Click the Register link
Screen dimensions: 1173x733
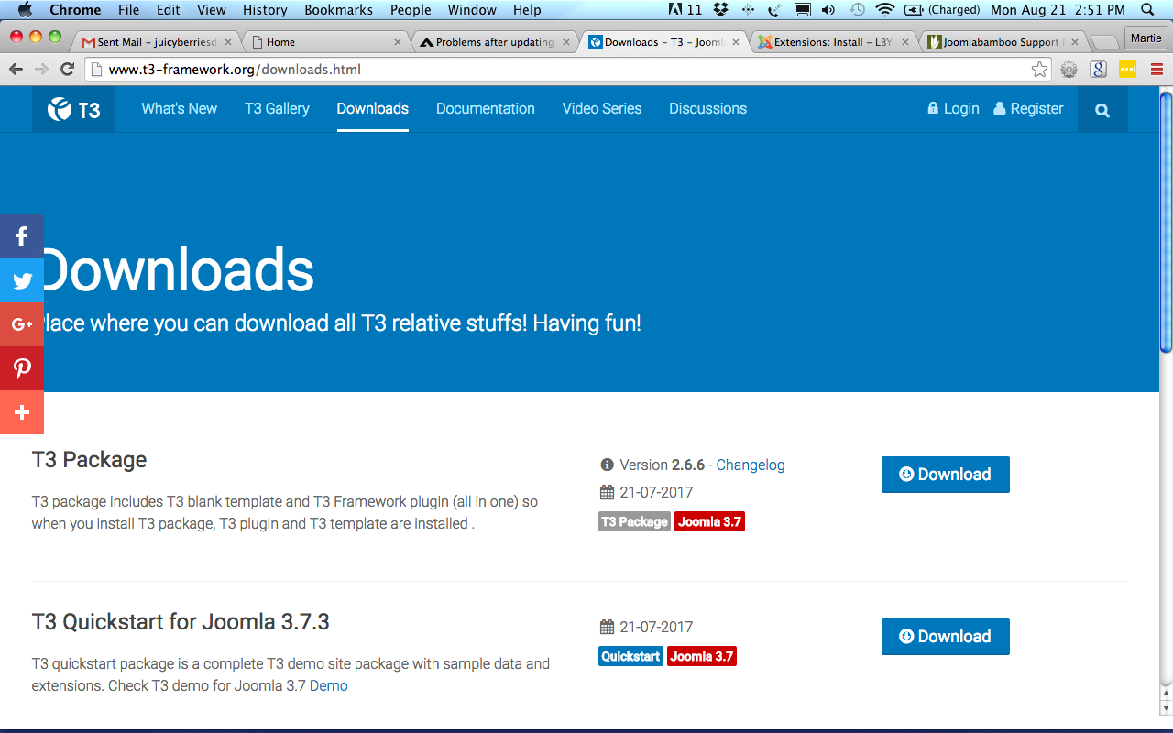click(x=1028, y=108)
